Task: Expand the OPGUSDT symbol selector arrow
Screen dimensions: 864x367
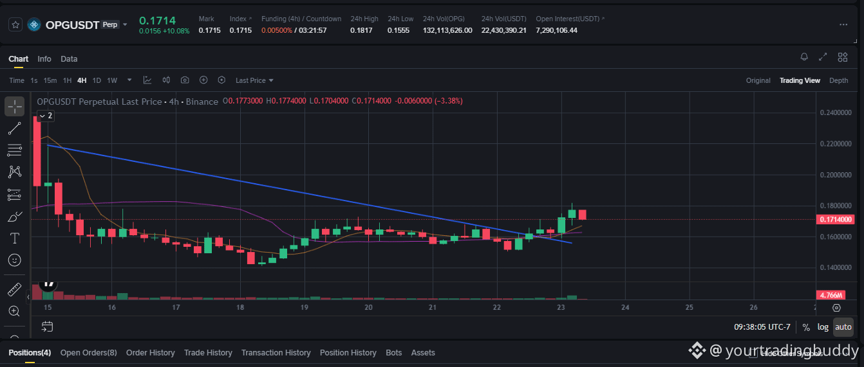Action: [126, 25]
